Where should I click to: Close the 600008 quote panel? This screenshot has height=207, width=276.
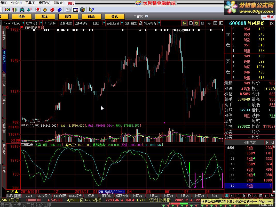point(272,23)
